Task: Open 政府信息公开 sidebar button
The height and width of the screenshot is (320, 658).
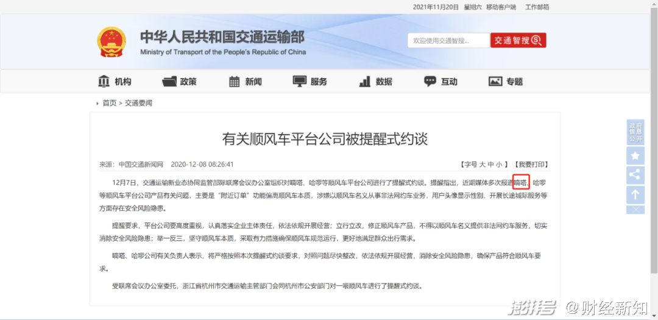Action: (635, 132)
